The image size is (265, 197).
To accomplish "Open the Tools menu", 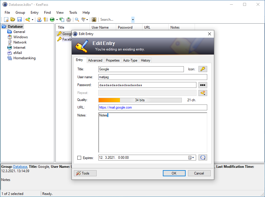I will coord(73,13).
